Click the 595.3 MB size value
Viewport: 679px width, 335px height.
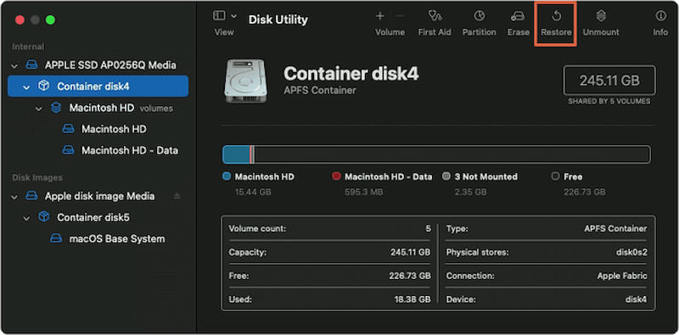click(364, 192)
